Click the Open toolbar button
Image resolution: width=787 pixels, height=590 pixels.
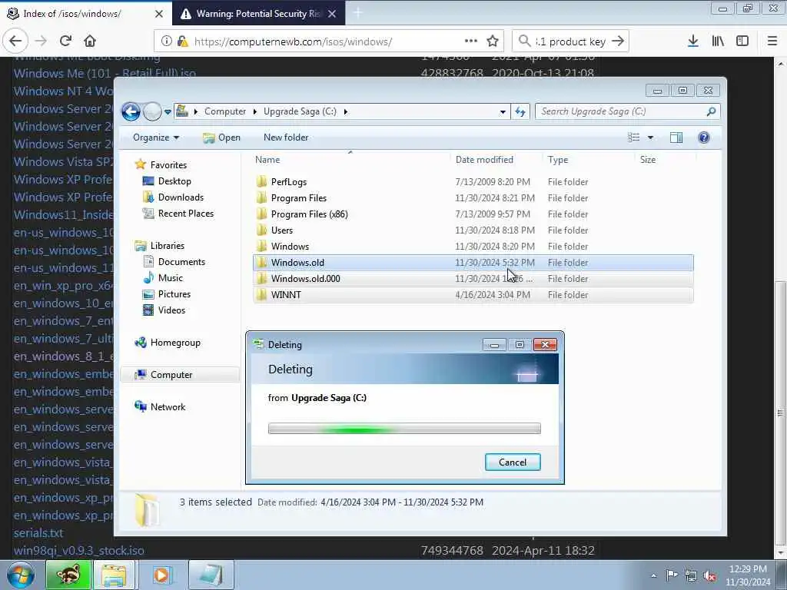[x=222, y=138]
